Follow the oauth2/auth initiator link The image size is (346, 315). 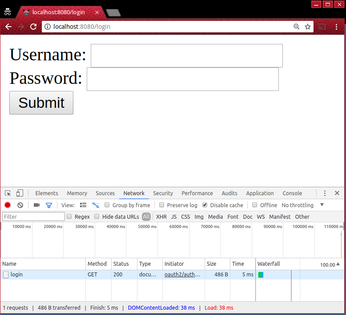[x=182, y=275]
